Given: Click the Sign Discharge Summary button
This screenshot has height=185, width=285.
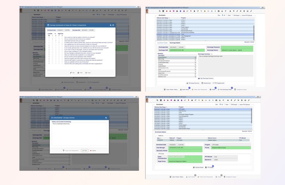Looking at the screenshot, I should [206, 79].
